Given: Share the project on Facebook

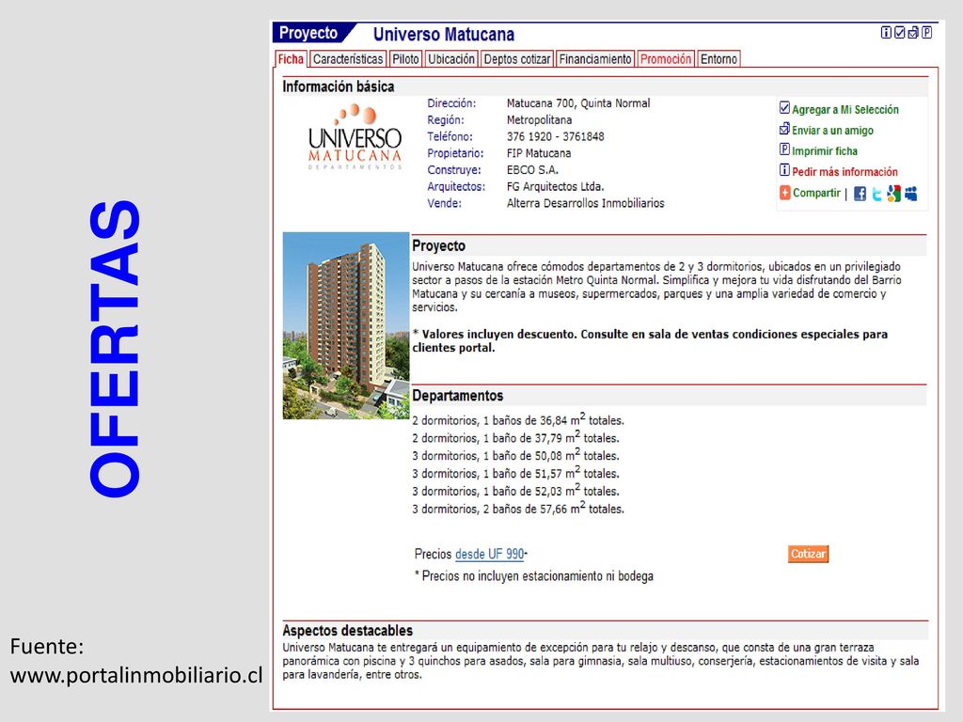Looking at the screenshot, I should pos(860,194).
